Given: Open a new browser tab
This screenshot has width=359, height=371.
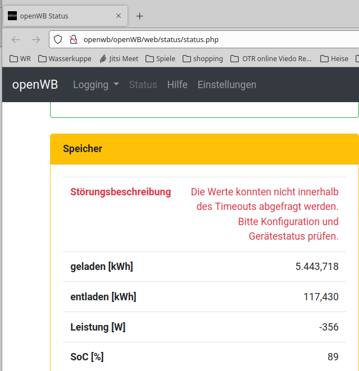Looking at the screenshot, I should pyautogui.click(x=140, y=16).
